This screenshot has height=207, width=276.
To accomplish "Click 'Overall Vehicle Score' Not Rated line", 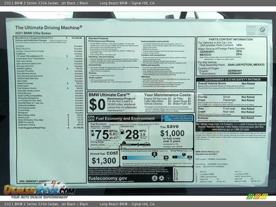I will click(226, 83).
